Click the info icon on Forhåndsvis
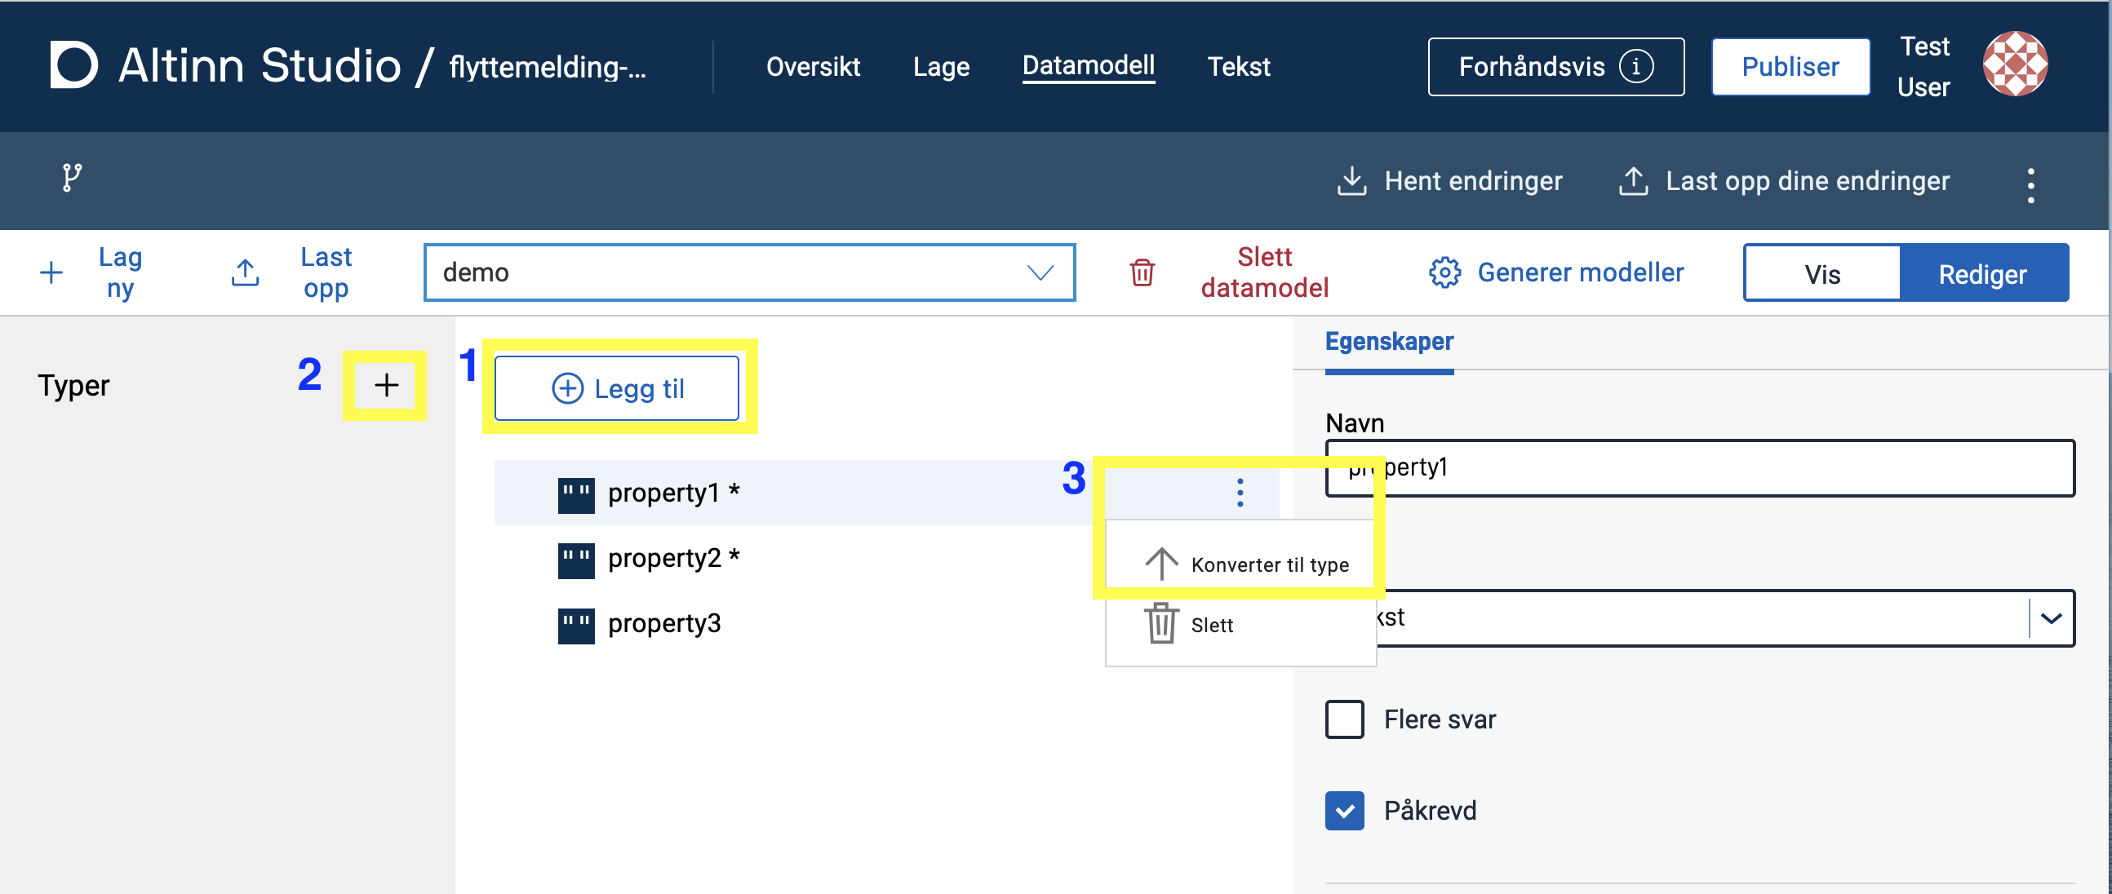This screenshot has height=894, width=2112. point(1635,66)
